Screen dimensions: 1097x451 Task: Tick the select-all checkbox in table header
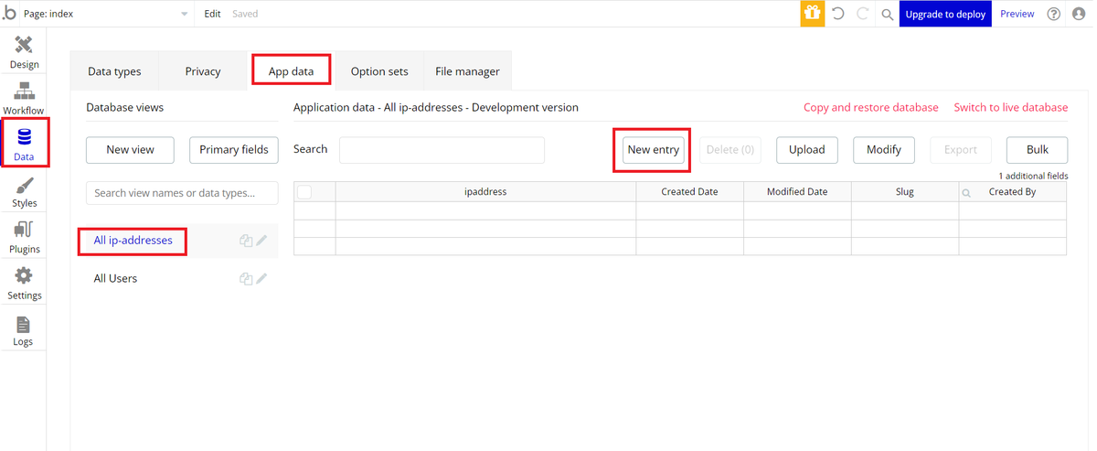(x=304, y=192)
